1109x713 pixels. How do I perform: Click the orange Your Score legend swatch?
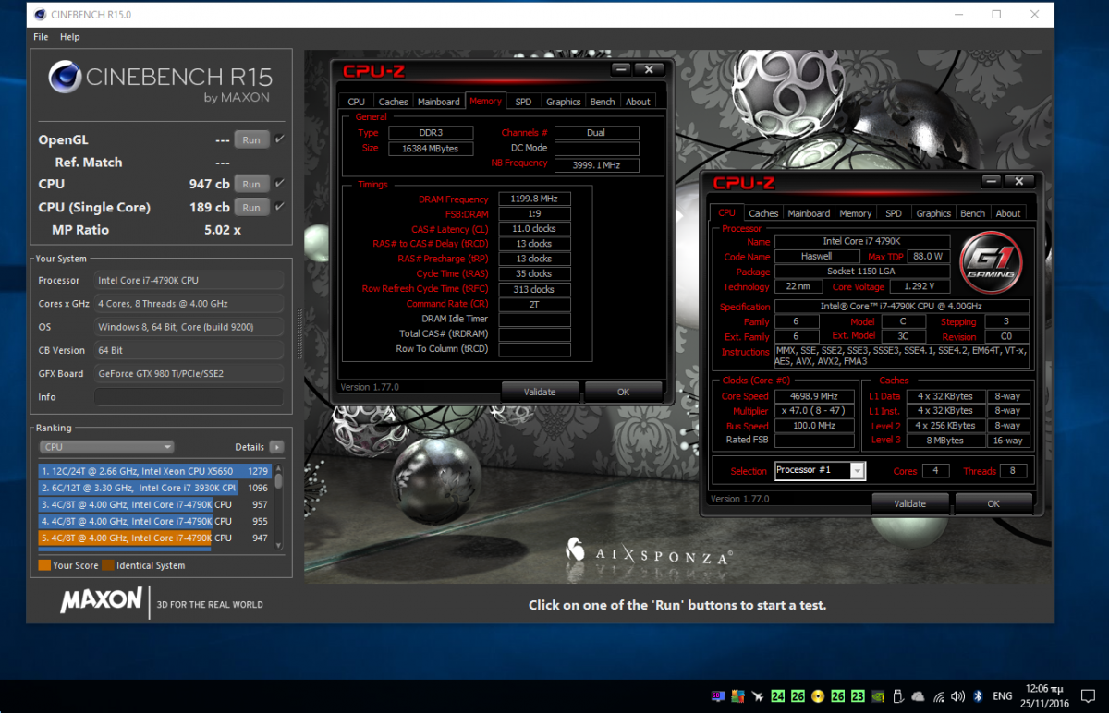click(x=44, y=565)
